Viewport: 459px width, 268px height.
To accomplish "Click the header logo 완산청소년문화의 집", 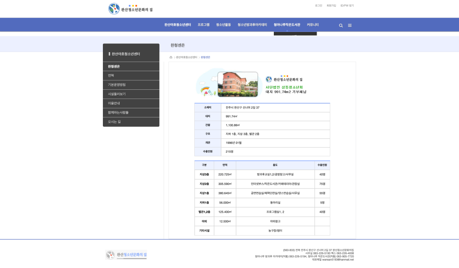I will pyautogui.click(x=131, y=9).
